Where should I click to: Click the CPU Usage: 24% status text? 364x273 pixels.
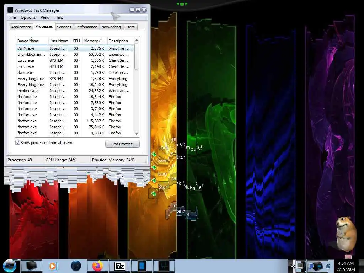click(x=61, y=160)
